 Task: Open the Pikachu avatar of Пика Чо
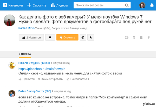coord(12,65)
